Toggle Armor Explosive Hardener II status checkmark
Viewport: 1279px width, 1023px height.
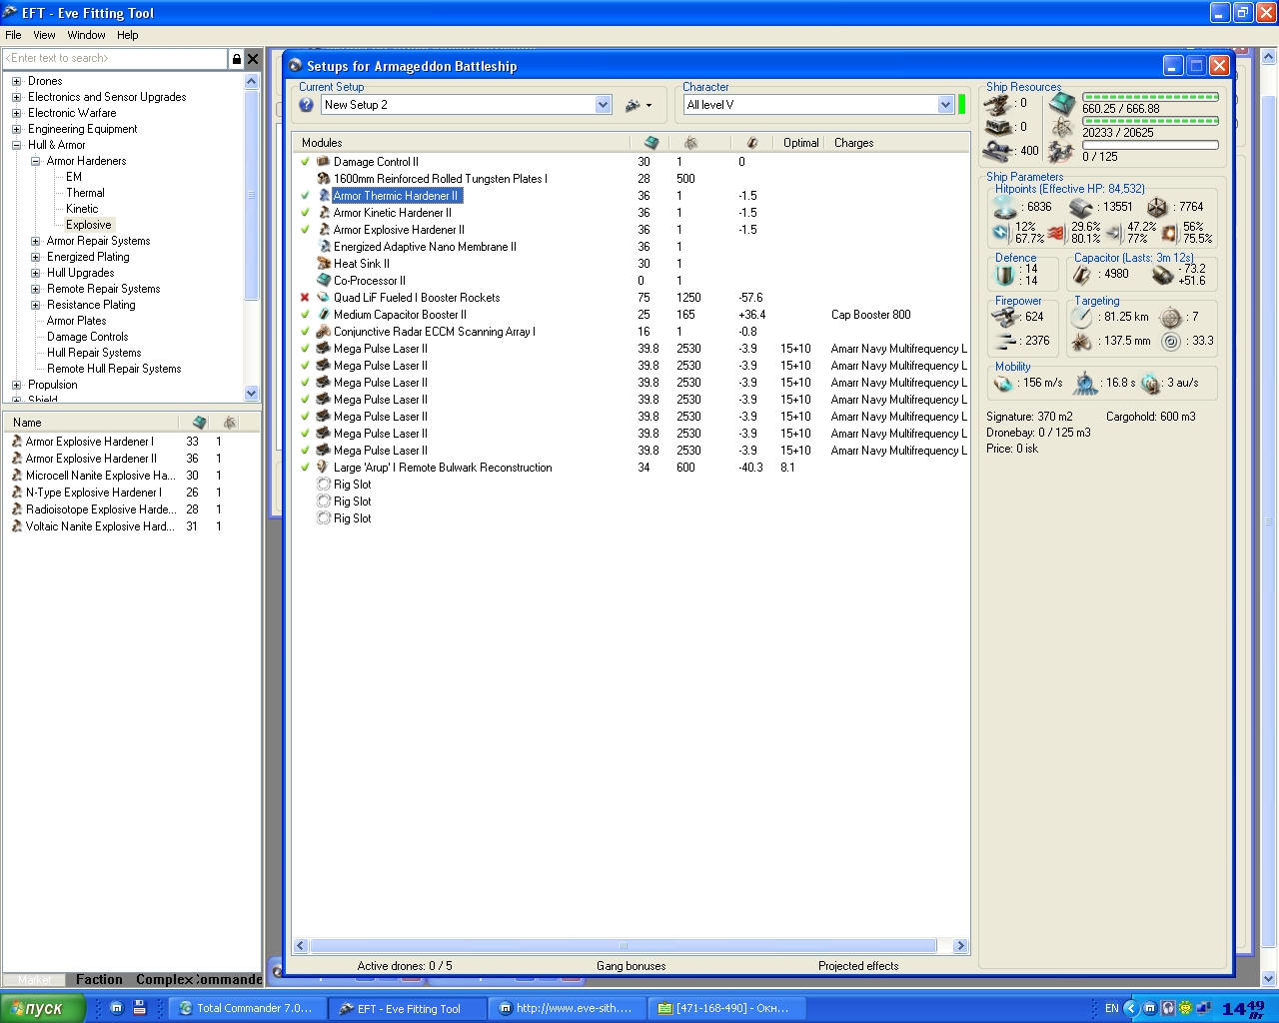tap(305, 230)
